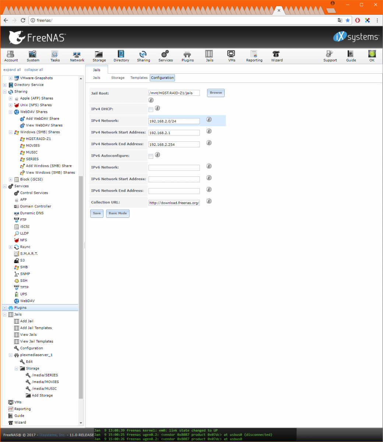Open the iXsystems, Inc. footer link
383x442 pixels.
point(52,435)
